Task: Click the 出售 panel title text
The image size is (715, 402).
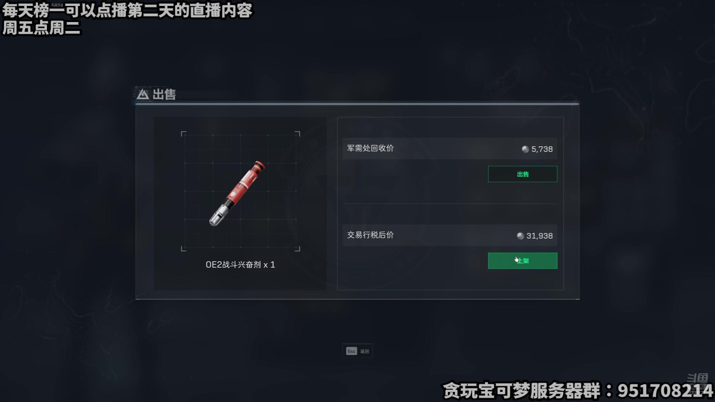Action: (164, 94)
